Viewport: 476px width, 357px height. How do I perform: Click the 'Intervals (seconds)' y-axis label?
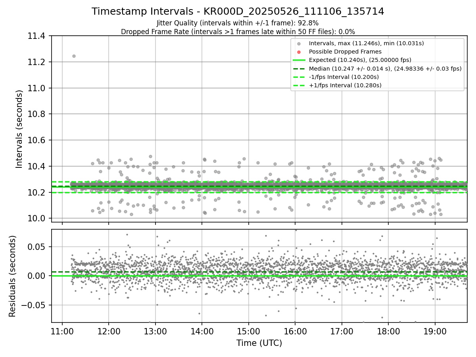(x=19, y=129)
